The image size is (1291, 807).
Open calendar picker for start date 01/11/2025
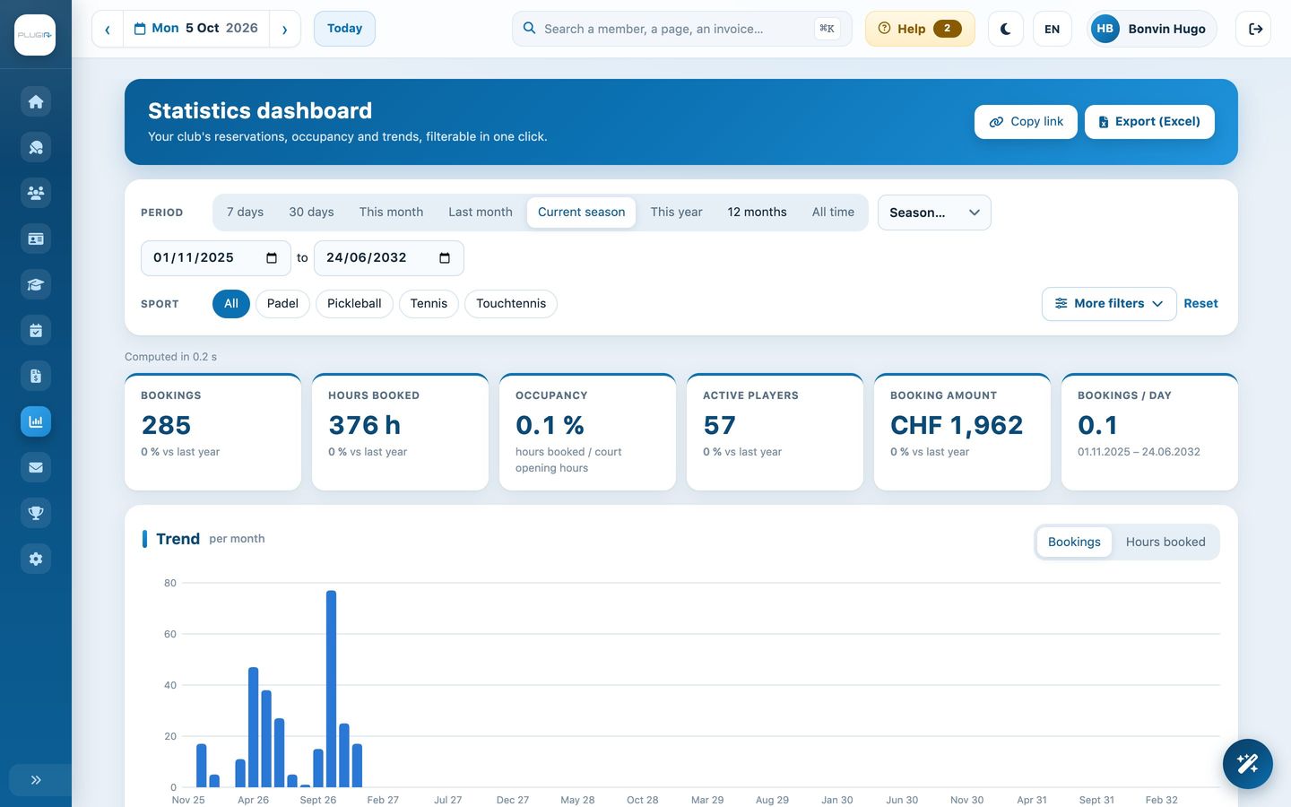(272, 258)
